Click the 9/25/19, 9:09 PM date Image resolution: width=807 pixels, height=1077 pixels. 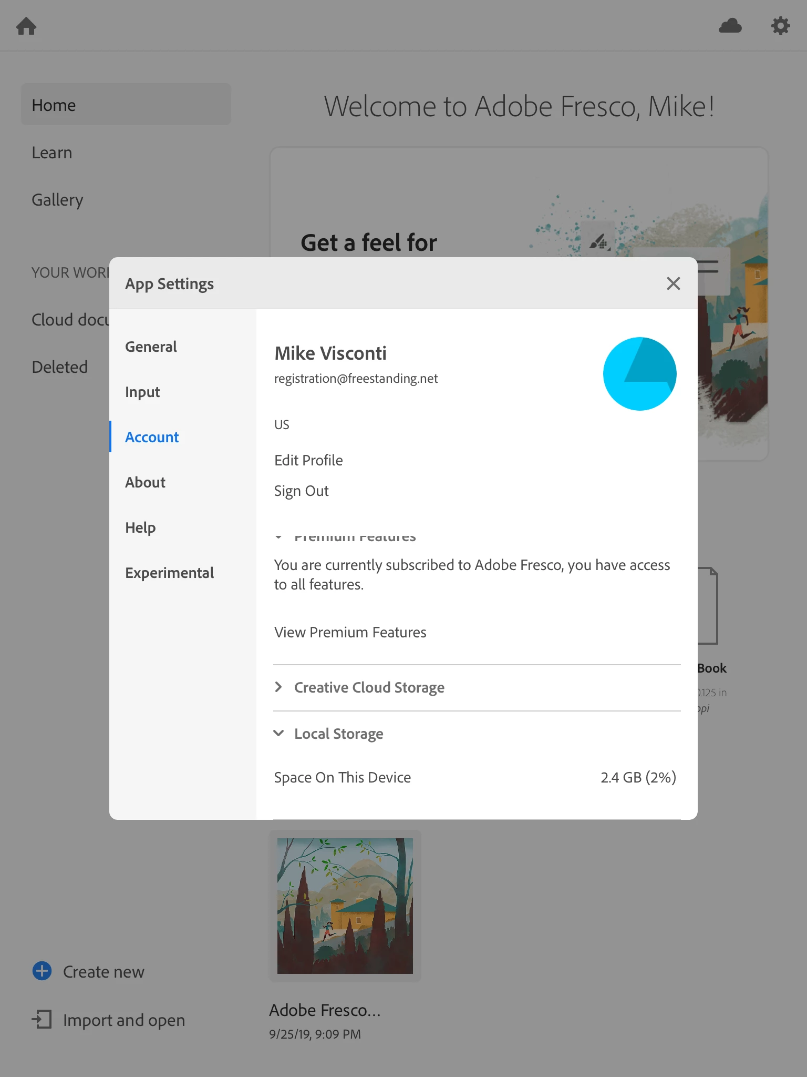coord(315,1034)
